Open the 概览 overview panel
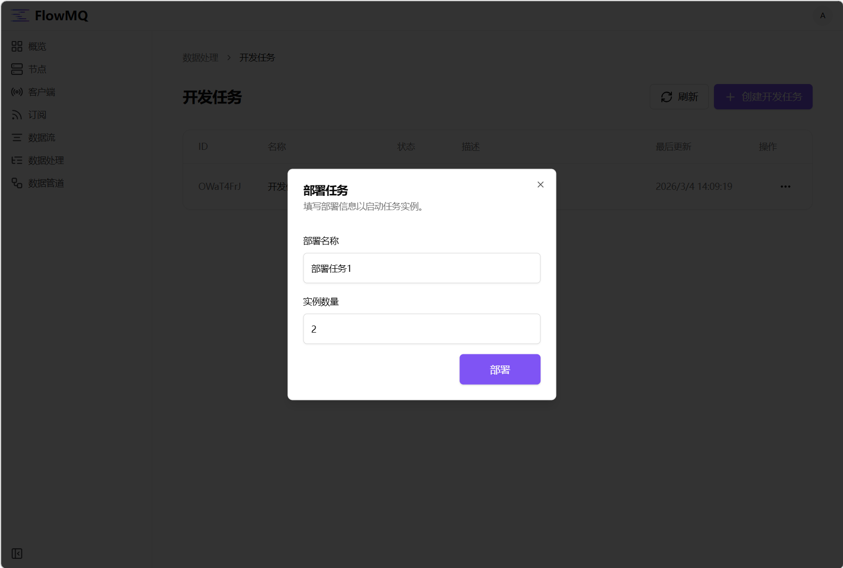This screenshot has width=843, height=568. (36, 46)
